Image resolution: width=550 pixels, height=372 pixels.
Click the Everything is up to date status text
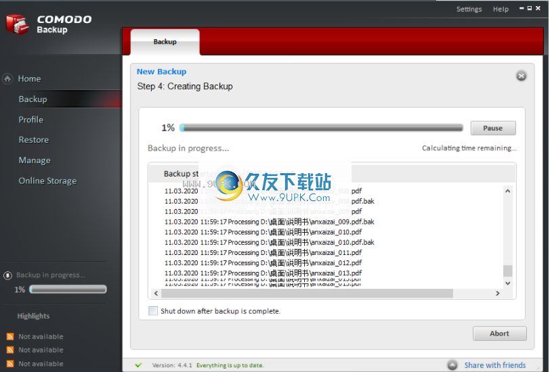click(x=230, y=365)
